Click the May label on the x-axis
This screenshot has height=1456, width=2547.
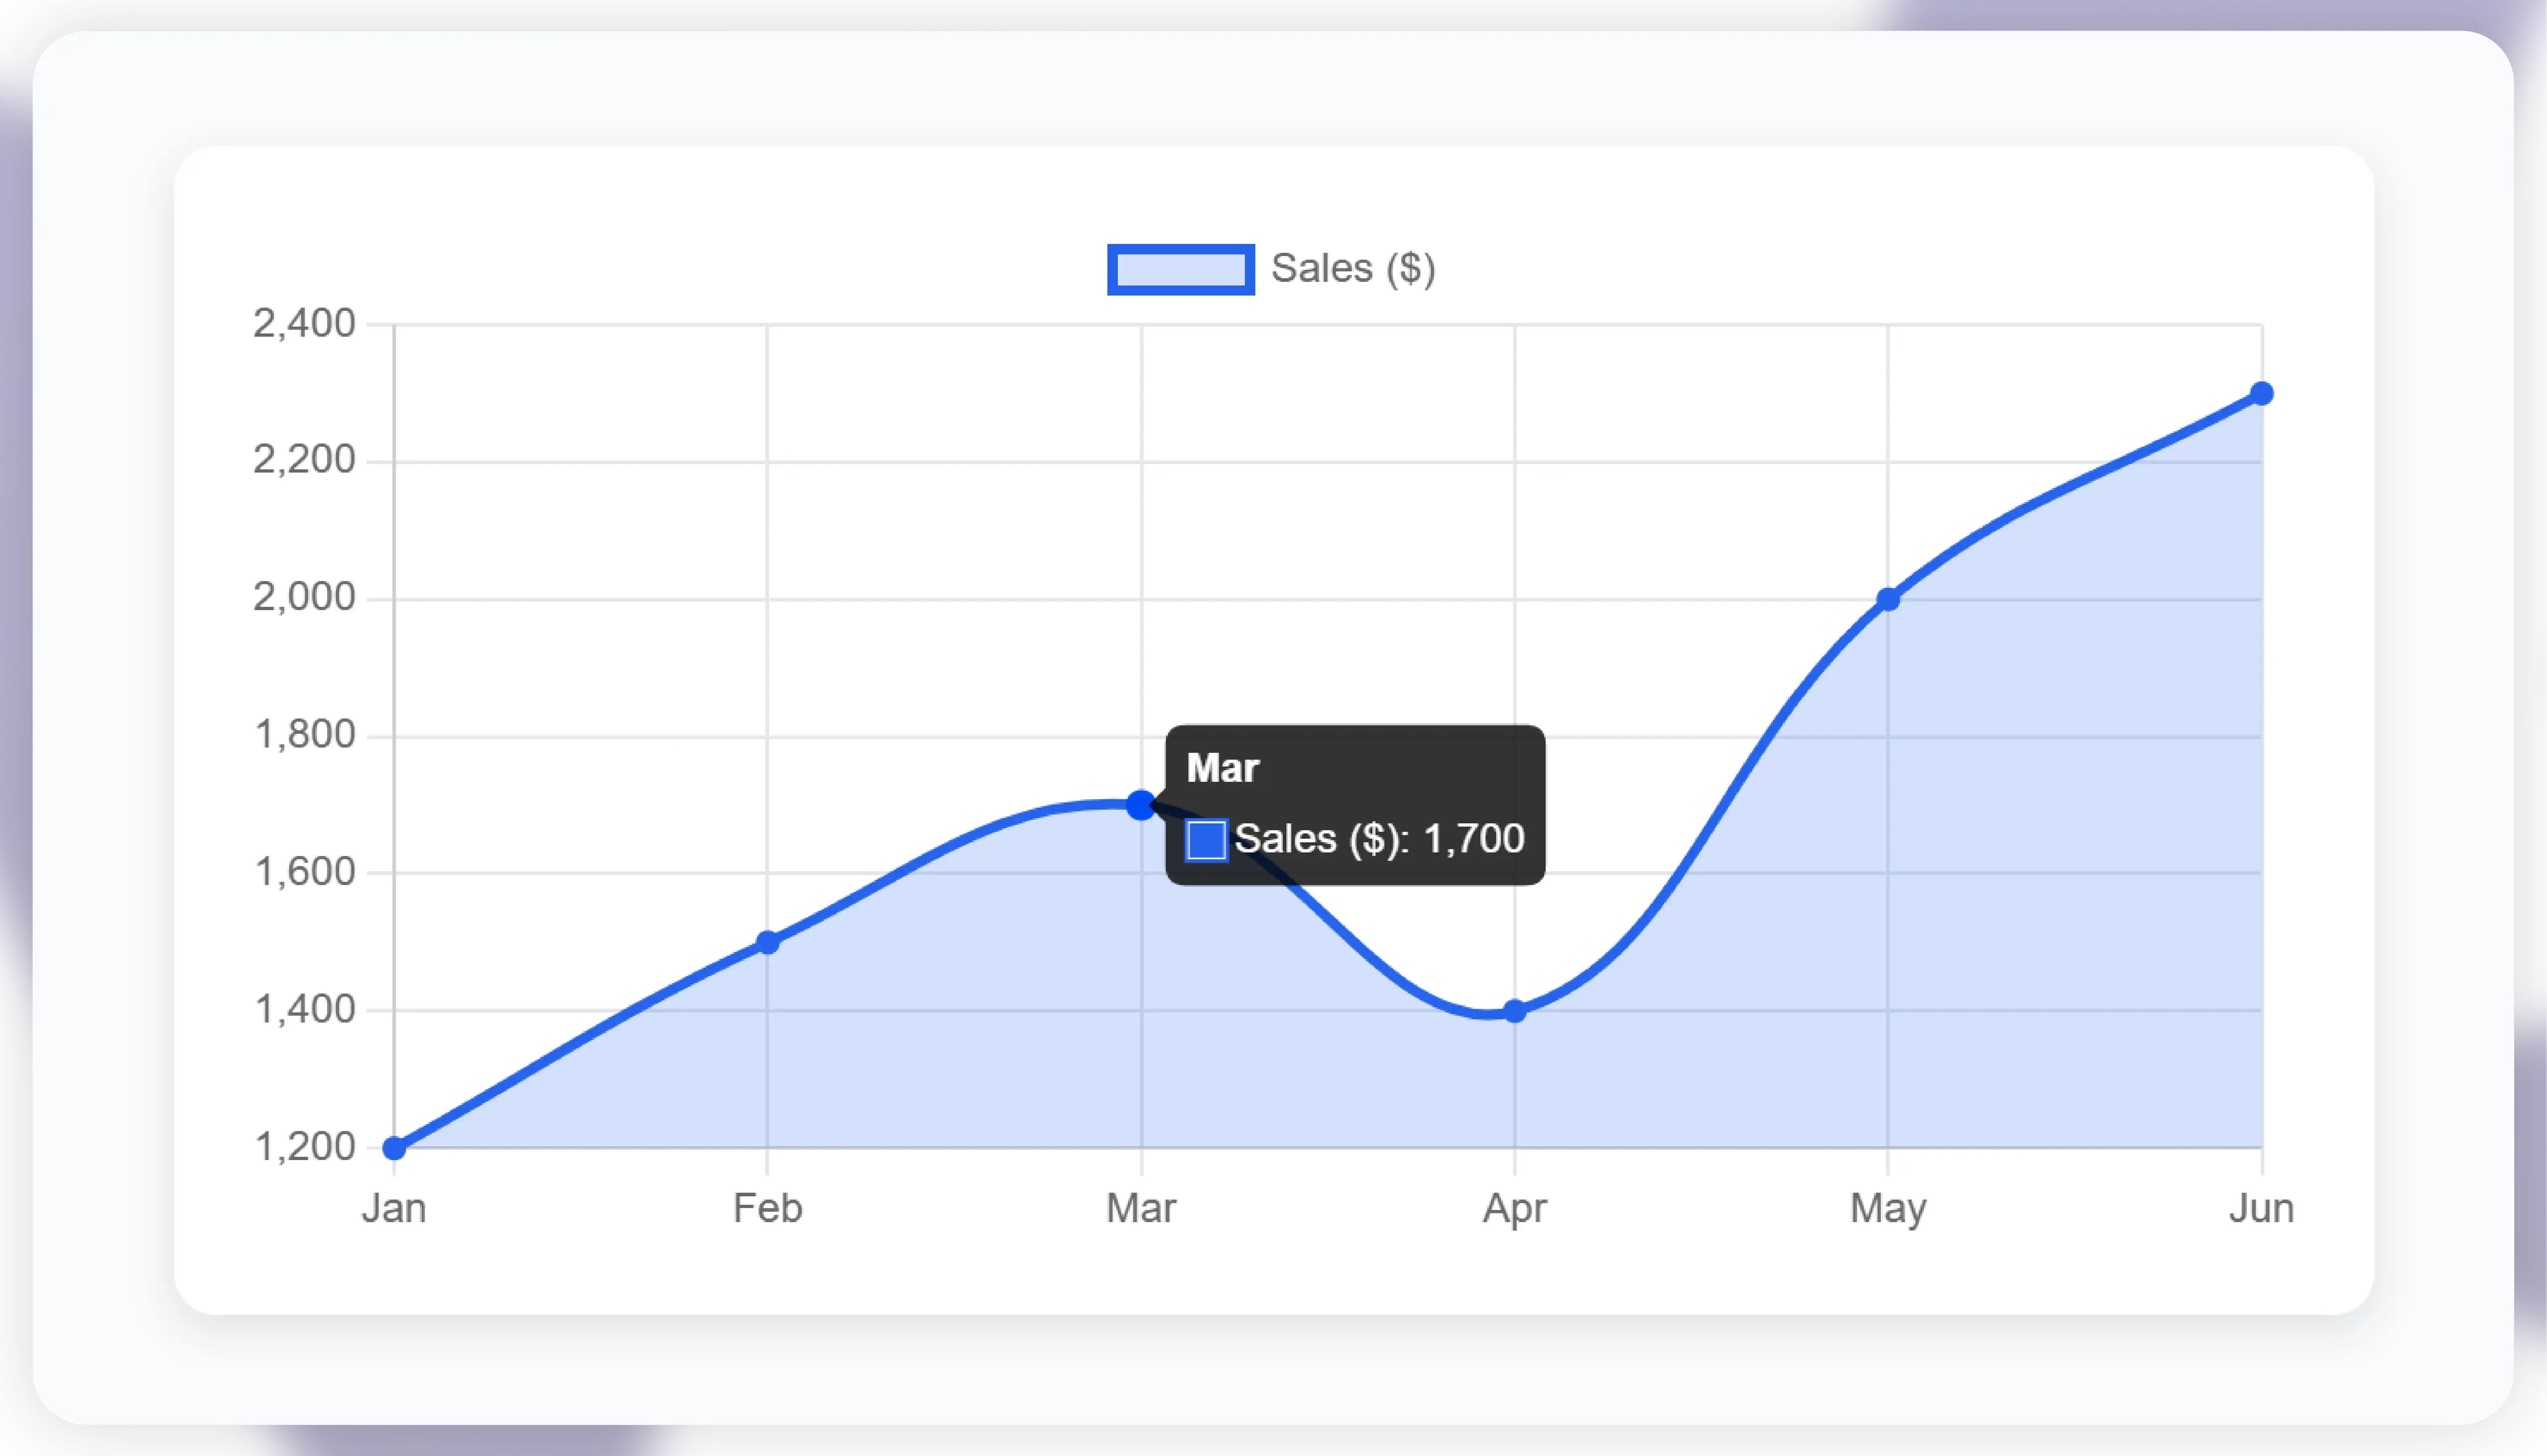click(x=1887, y=1208)
